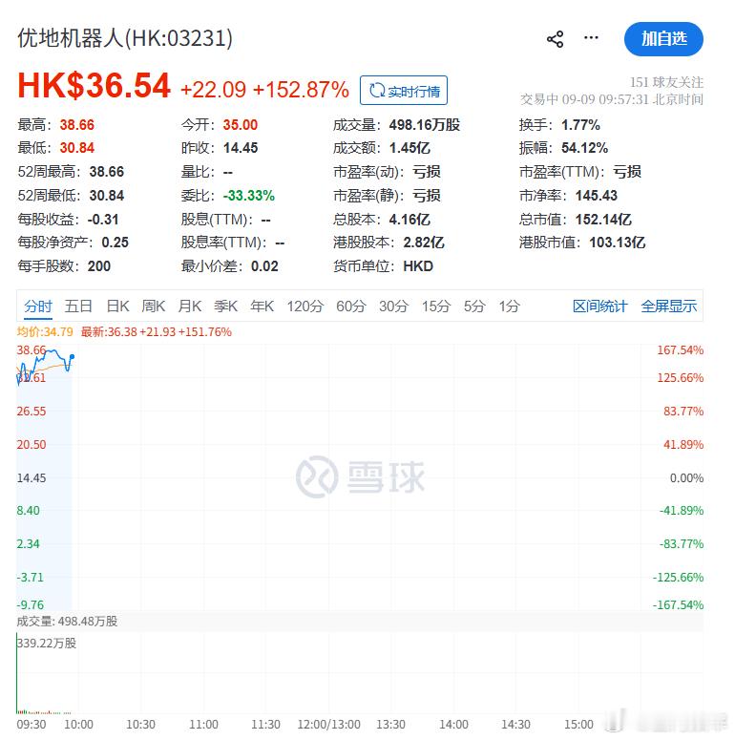Viewport: 735px width, 740px height.
Task: Click 市净率 value 145.43
Action: coord(596,196)
